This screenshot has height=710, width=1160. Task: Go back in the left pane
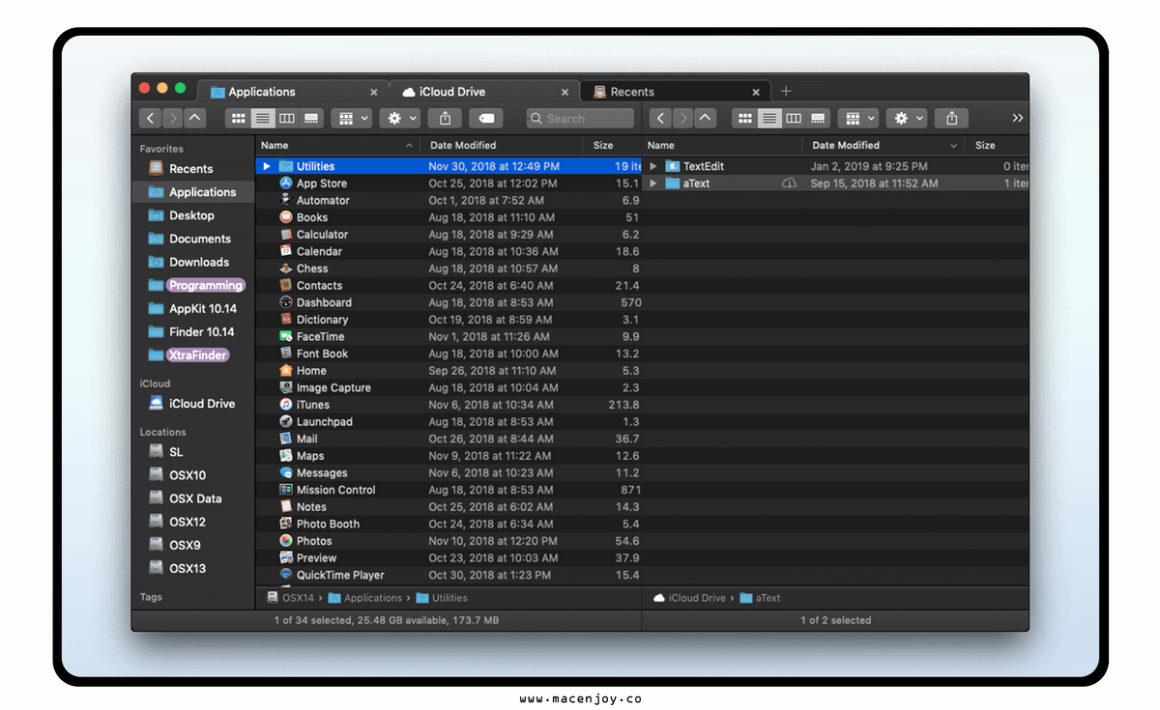(x=150, y=118)
